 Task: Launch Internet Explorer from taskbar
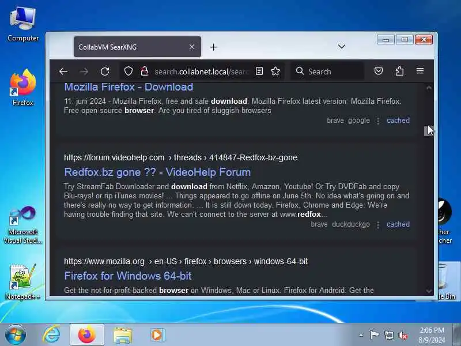(52, 334)
